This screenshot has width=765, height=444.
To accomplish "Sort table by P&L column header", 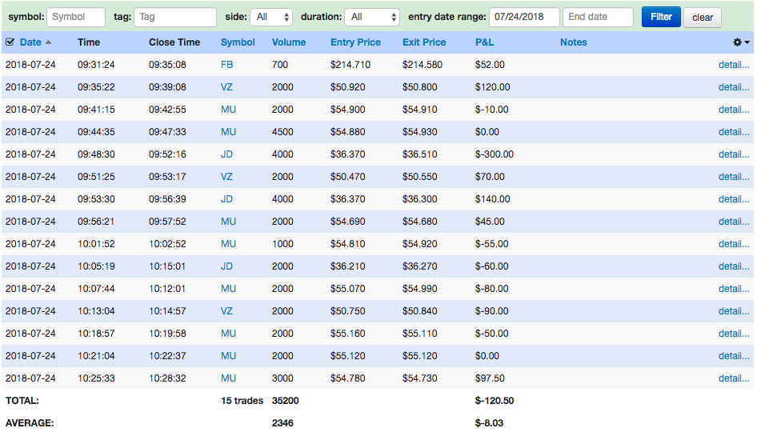I will 484,42.
